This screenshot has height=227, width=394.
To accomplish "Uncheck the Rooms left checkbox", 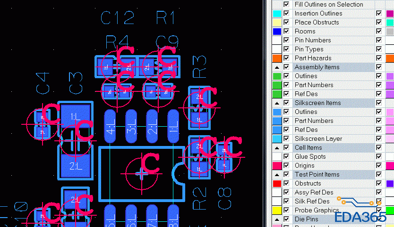I will [x=286, y=32].
